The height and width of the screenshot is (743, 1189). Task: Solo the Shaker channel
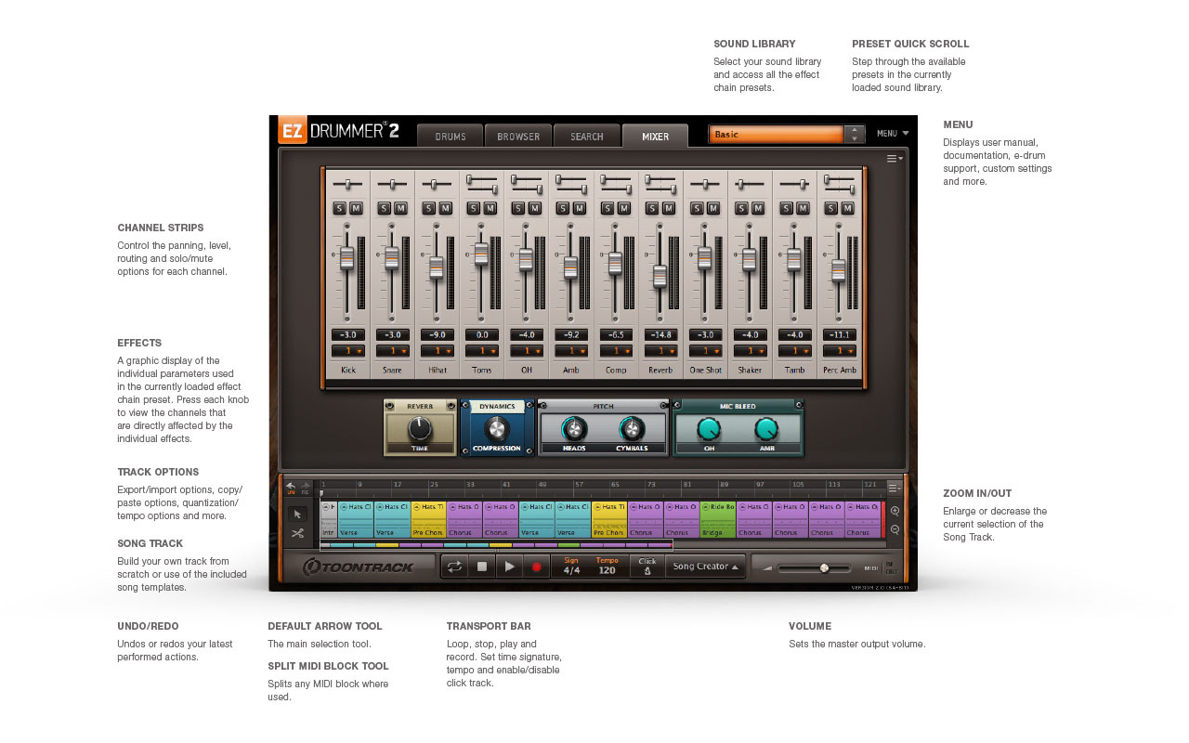pyautogui.click(x=741, y=208)
